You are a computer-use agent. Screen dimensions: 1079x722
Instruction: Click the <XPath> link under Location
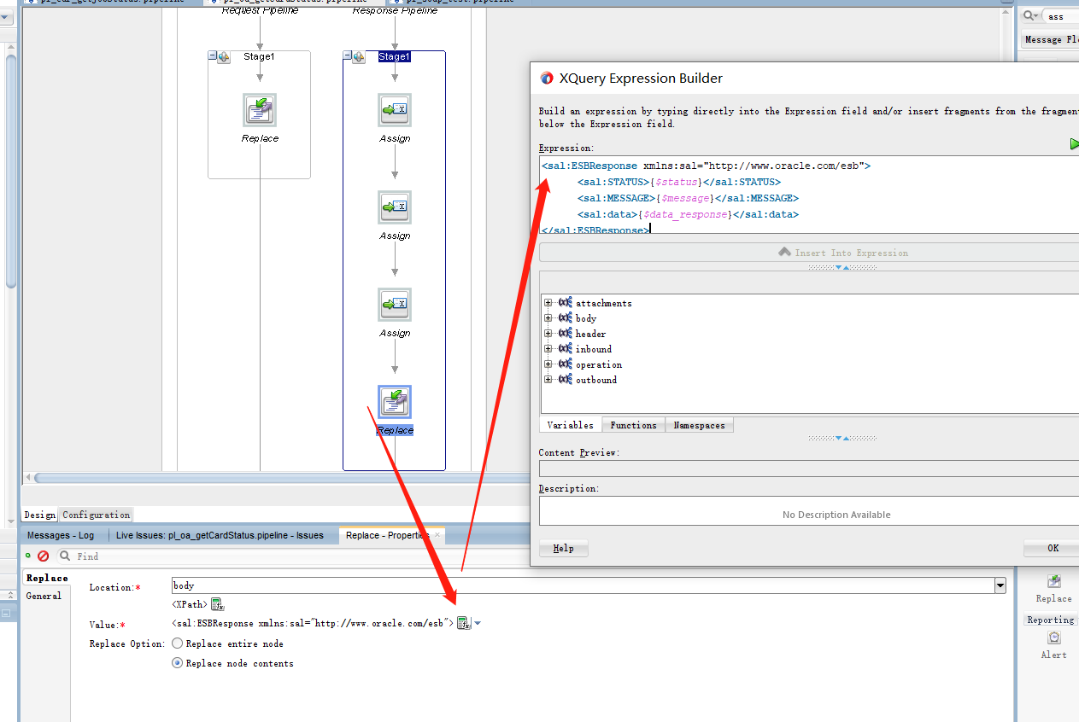click(190, 604)
